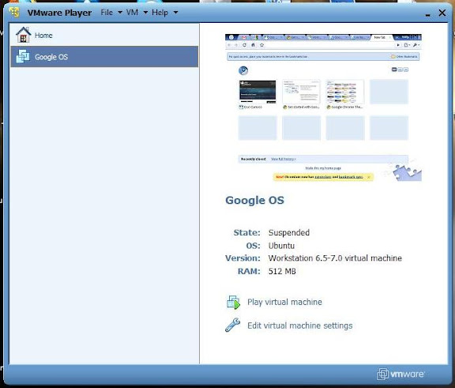Viewport: 455px width, 388px height.
Task: Click the Play virtual machine icon
Action: (x=233, y=302)
